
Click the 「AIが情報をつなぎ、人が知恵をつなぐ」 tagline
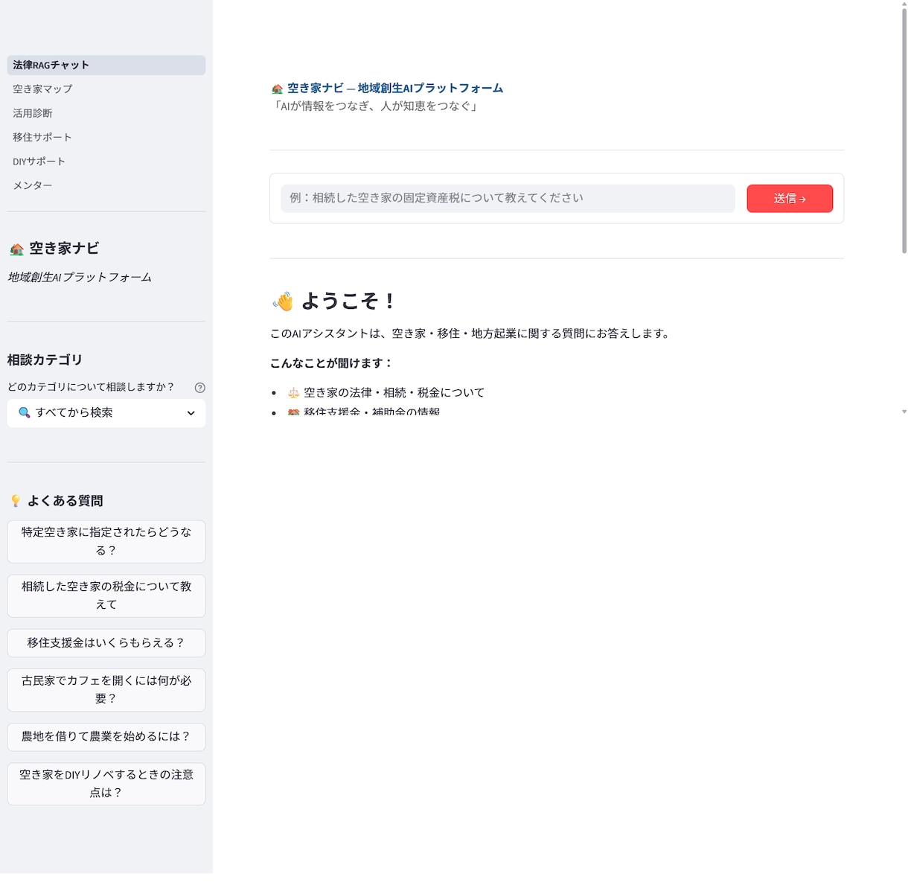(376, 106)
